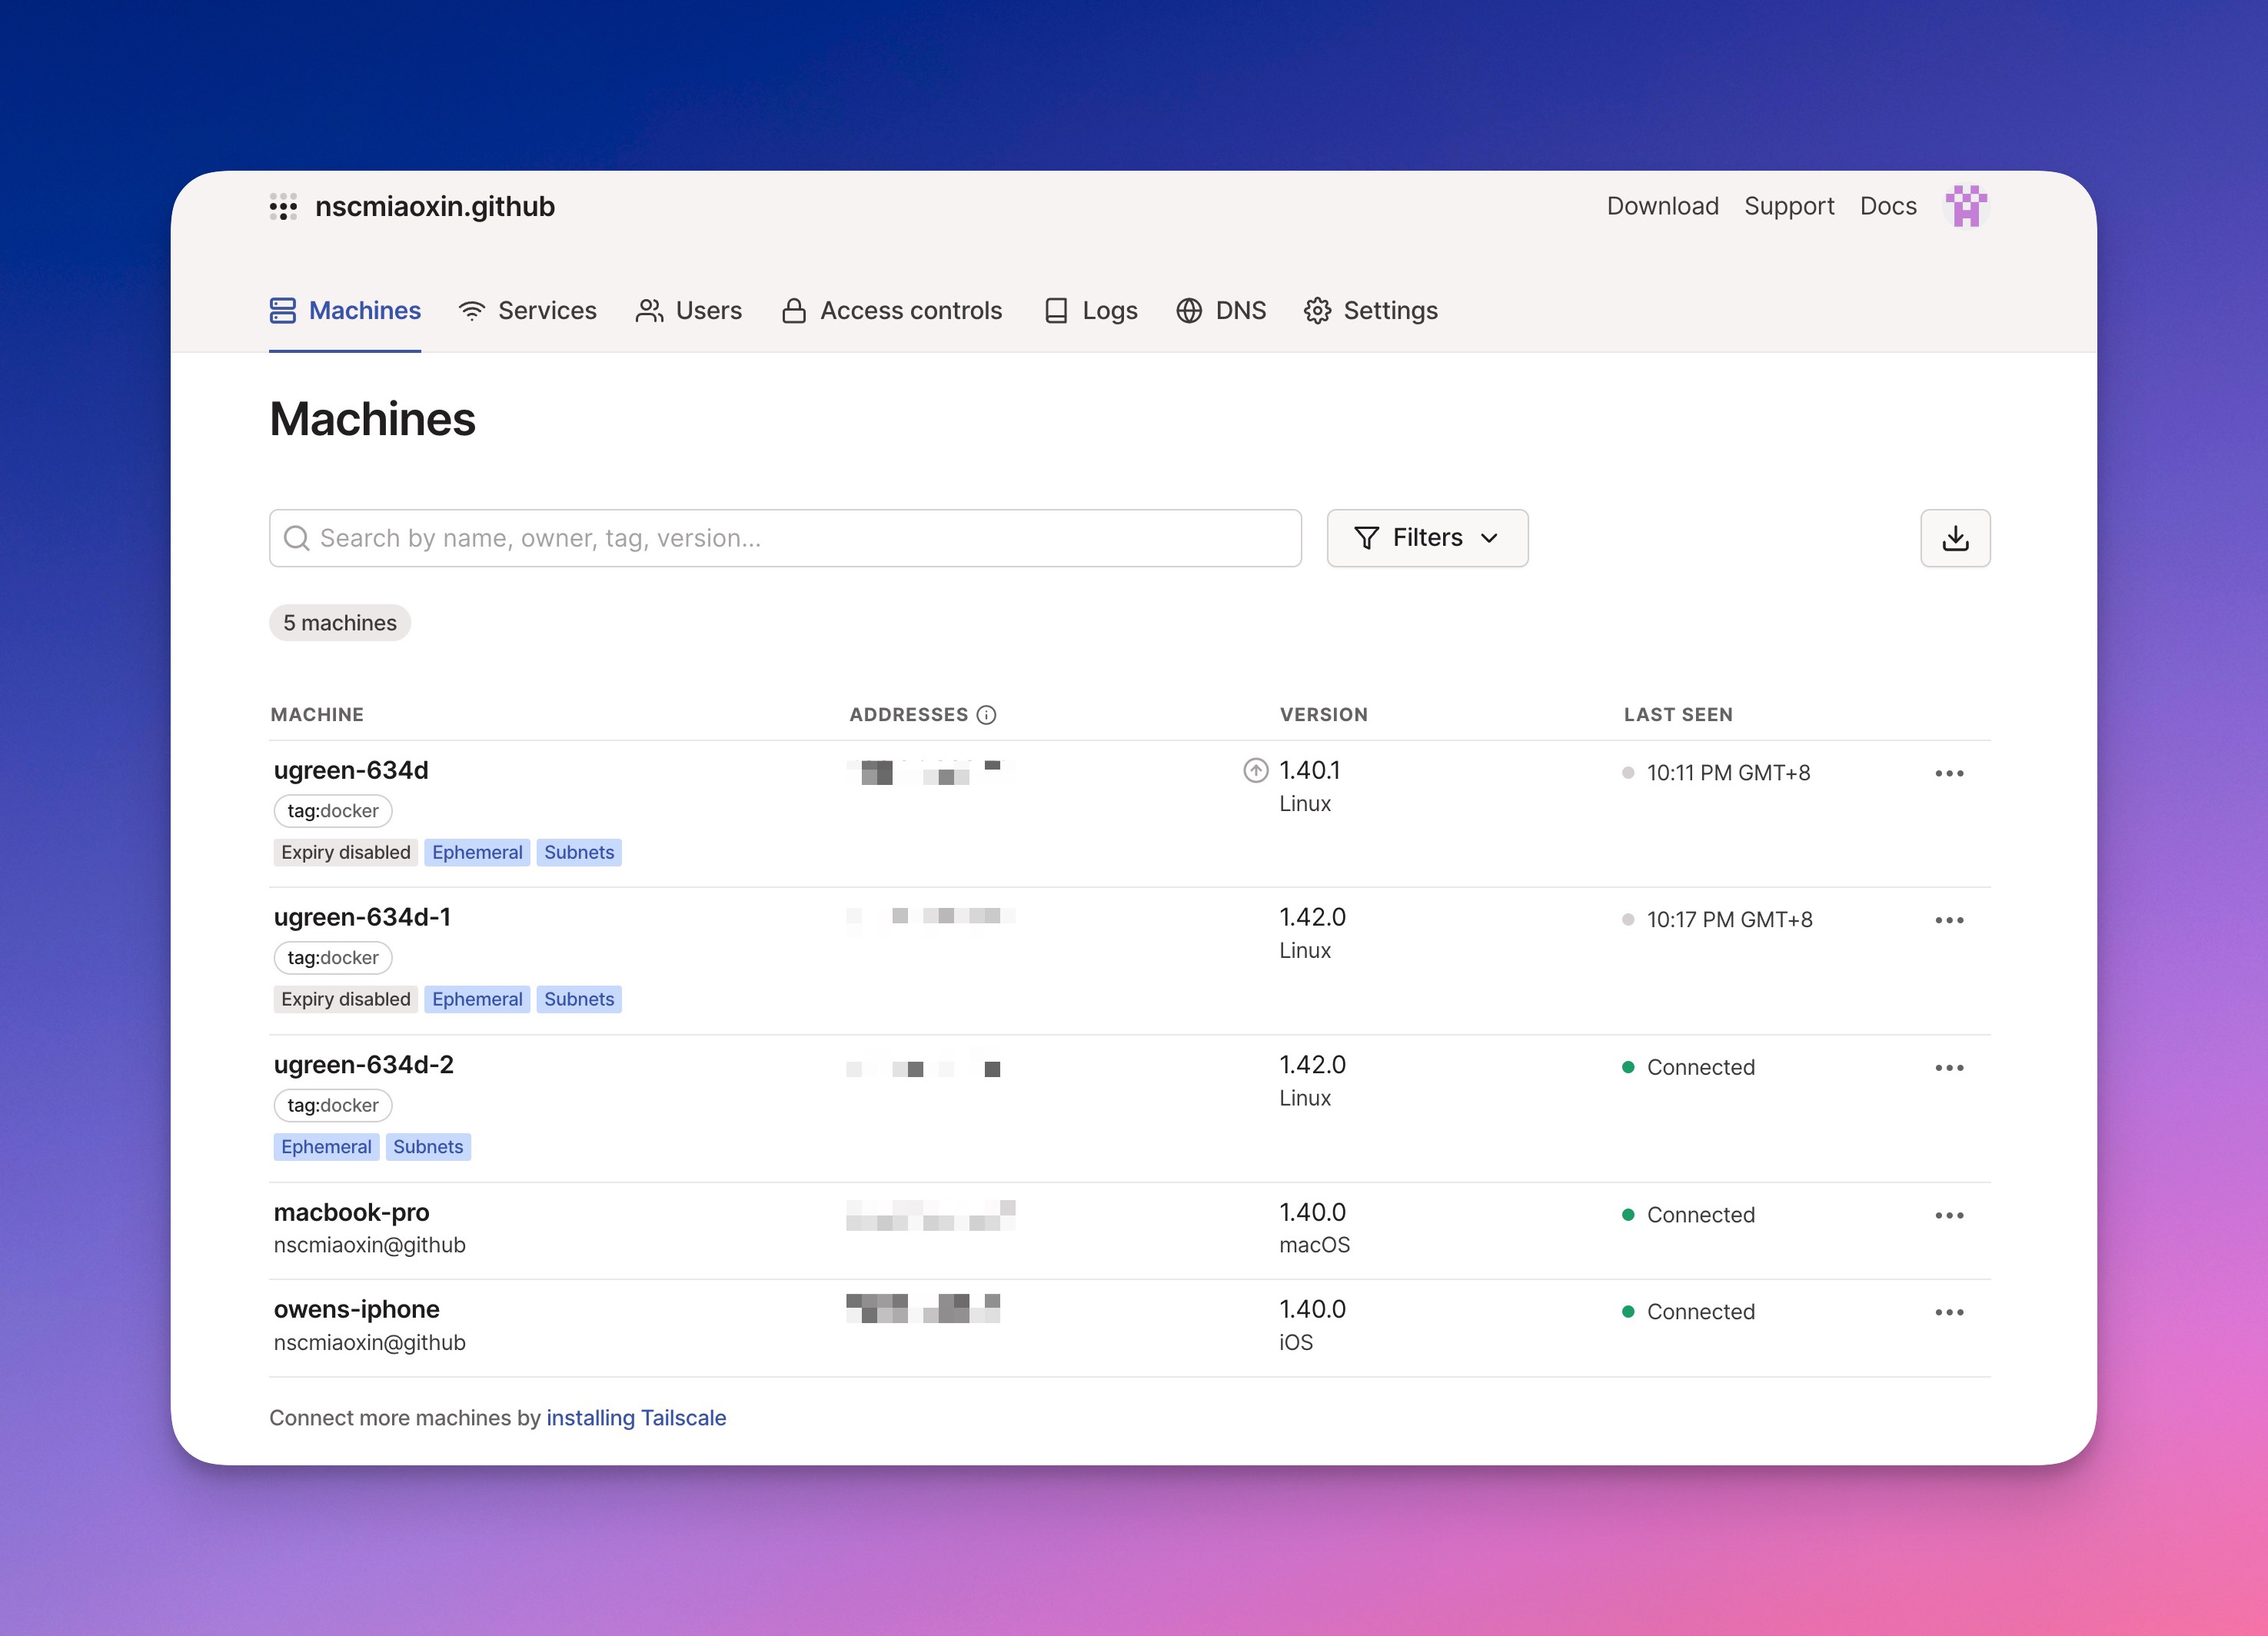2268x1636 pixels.
Task: Click the Addresses info icon
Action: click(986, 714)
